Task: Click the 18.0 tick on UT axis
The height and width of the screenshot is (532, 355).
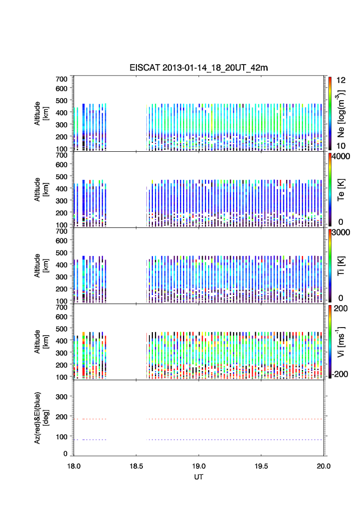Action: tap(74, 466)
